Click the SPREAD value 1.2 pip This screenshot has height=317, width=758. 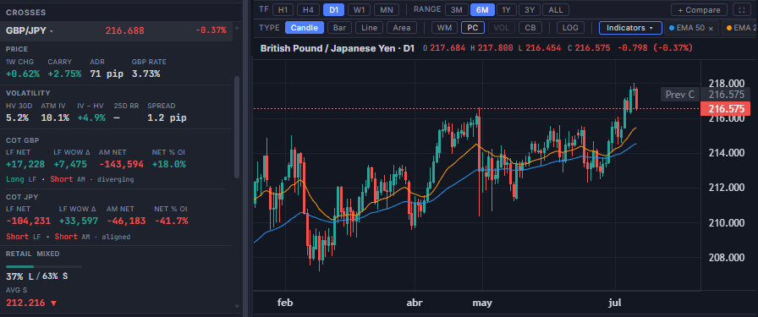167,118
